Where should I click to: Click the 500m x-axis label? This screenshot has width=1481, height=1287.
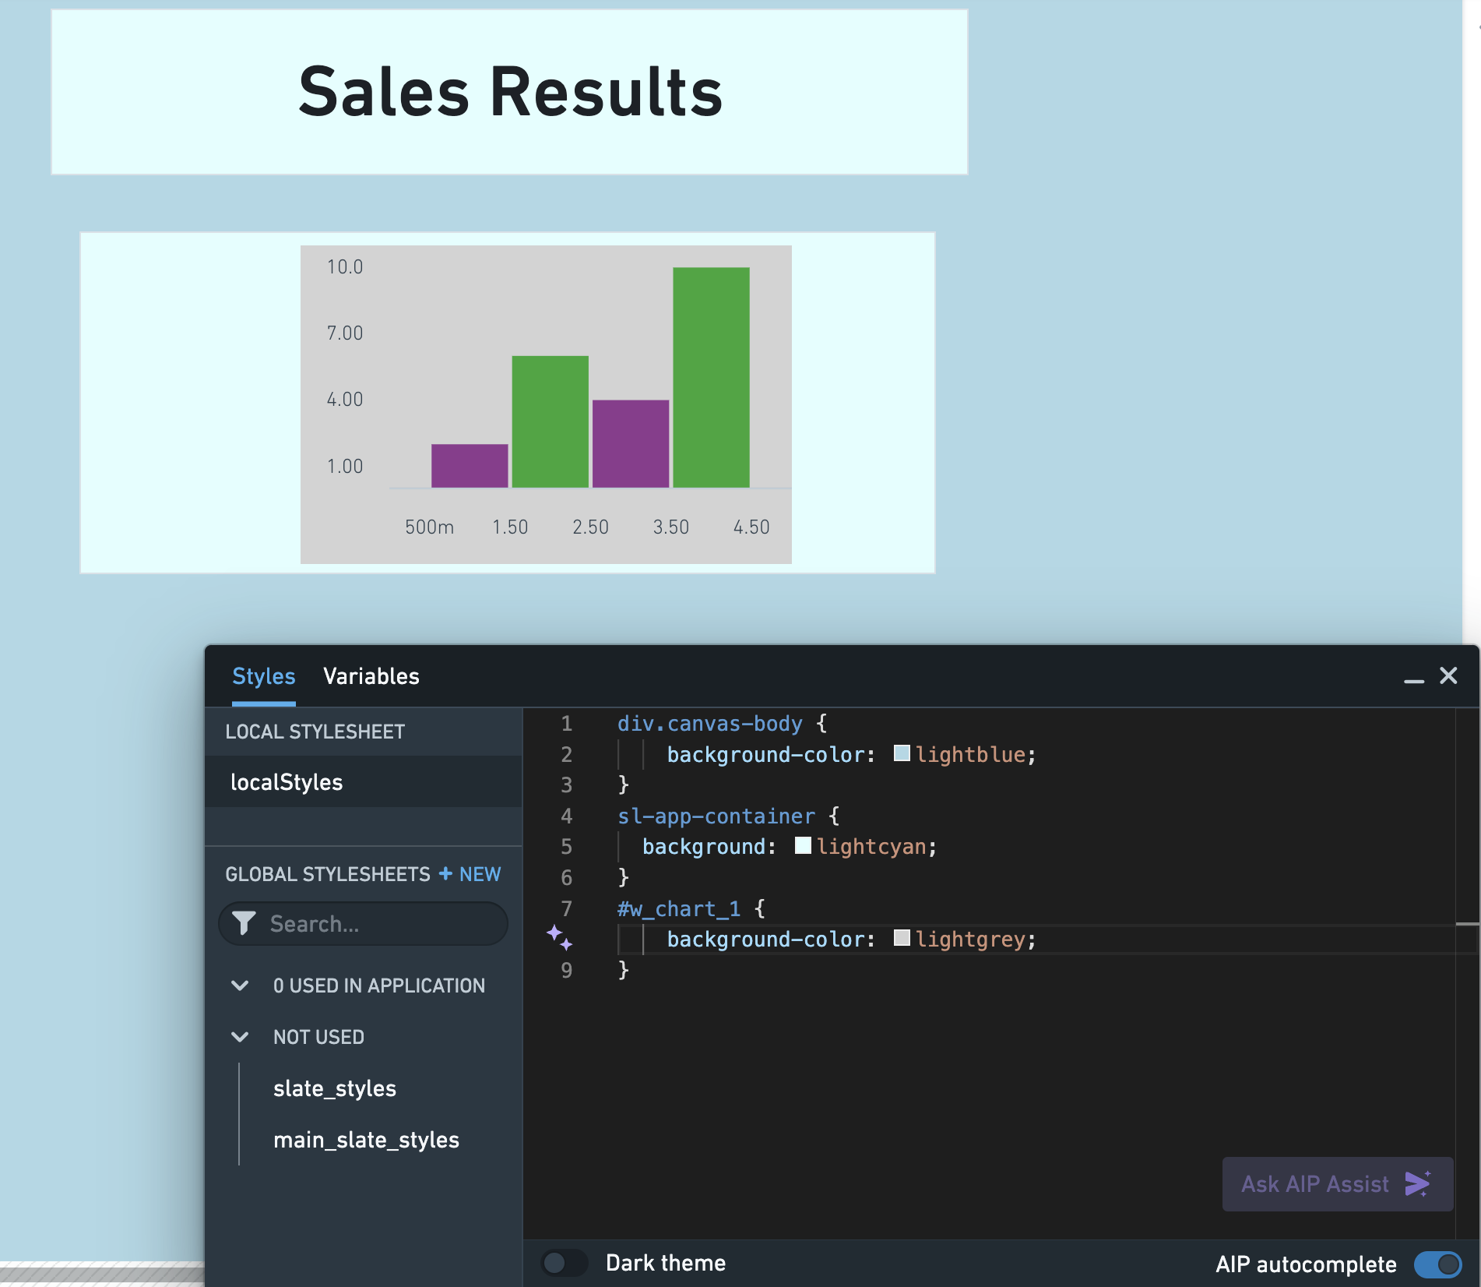tap(429, 527)
